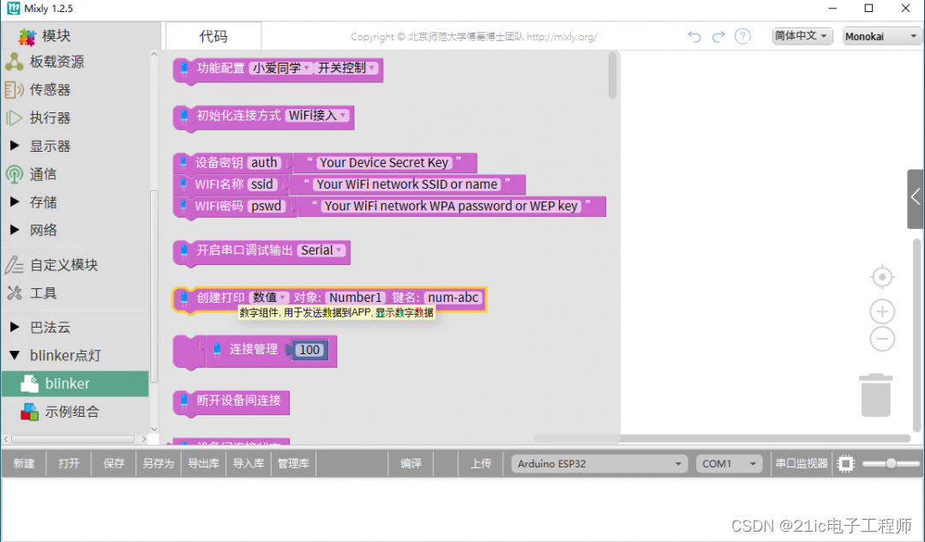This screenshot has height=542, width=925.
Task: Center the workspace with the crosshair icon
Action: [882, 277]
